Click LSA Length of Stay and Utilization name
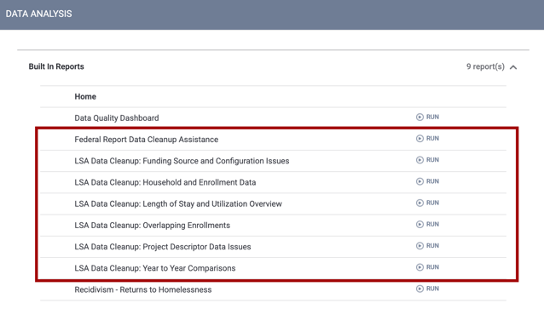This screenshot has width=544, height=309. click(x=178, y=204)
